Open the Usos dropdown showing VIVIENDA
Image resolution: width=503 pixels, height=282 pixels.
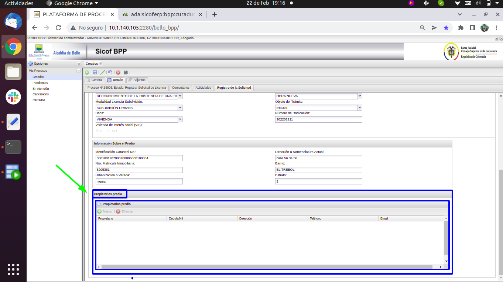pyautogui.click(x=180, y=119)
